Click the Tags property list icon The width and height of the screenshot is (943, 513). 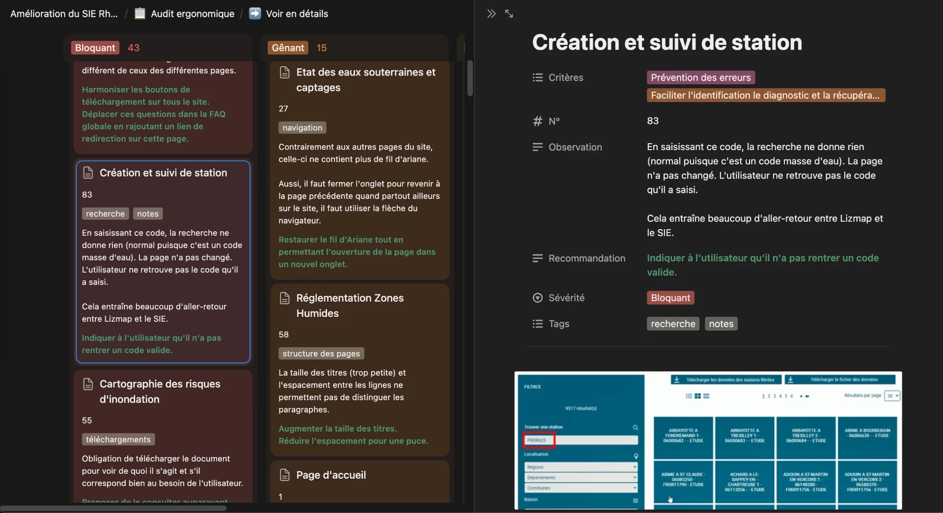(x=537, y=324)
